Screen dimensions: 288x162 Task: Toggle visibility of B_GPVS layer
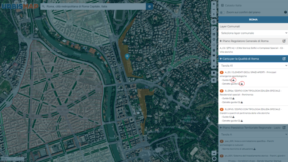coord(222,109)
